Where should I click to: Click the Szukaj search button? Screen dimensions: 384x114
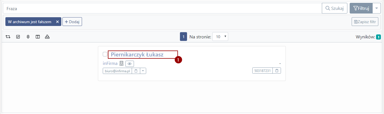point(335,8)
